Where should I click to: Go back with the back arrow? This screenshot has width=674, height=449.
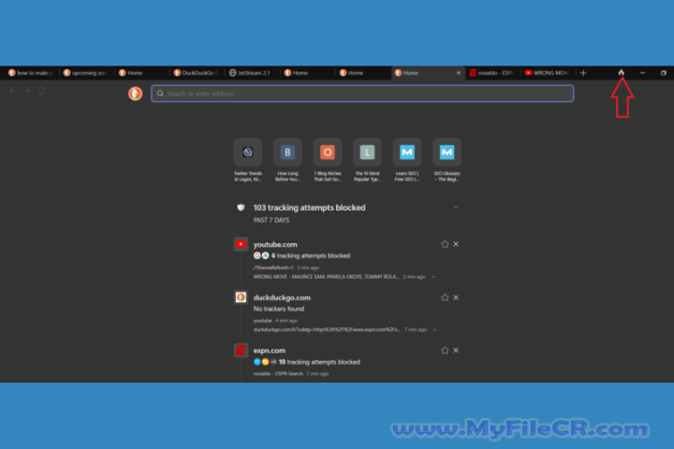pyautogui.click(x=13, y=91)
